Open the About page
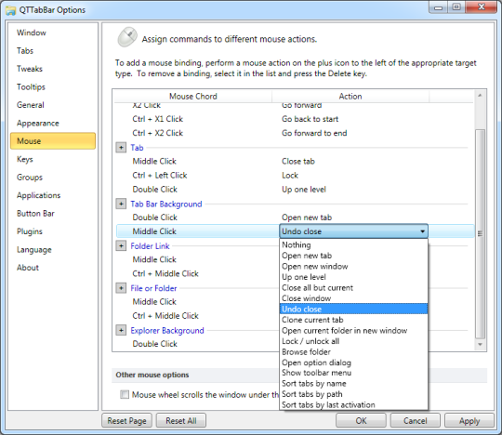 pyautogui.click(x=53, y=268)
